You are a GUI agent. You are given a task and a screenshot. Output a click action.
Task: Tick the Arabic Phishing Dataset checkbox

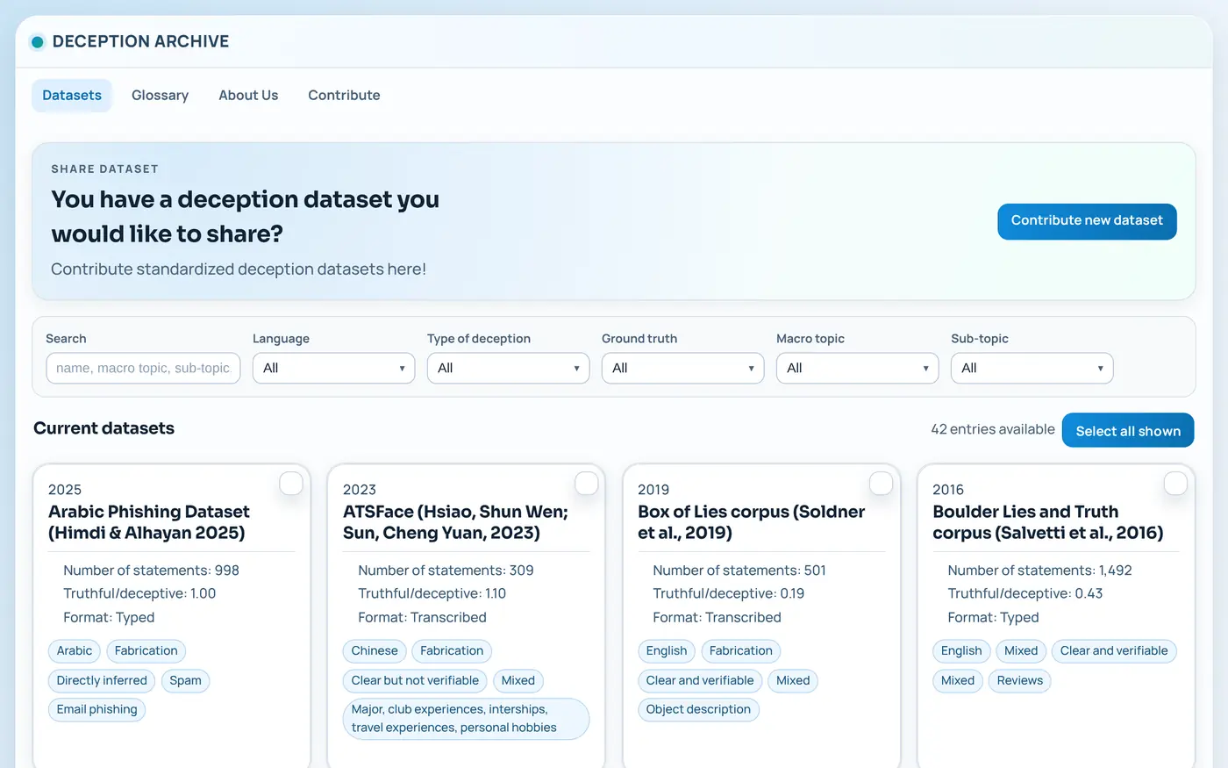pyautogui.click(x=291, y=484)
